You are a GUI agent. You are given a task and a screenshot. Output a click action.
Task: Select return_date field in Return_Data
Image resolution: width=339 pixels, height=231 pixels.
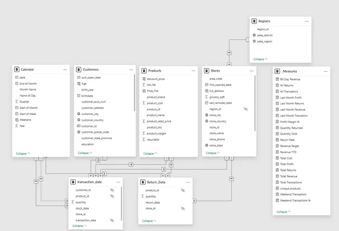(153, 202)
